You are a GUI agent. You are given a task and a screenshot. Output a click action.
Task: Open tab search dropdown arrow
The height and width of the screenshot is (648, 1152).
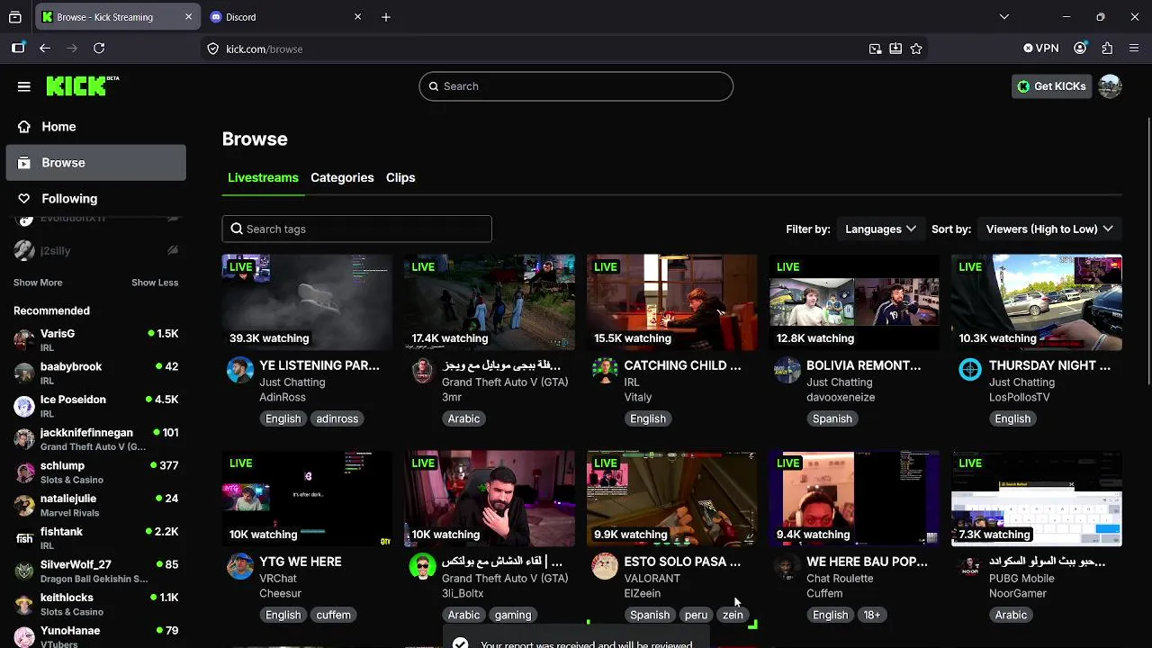(x=1004, y=17)
